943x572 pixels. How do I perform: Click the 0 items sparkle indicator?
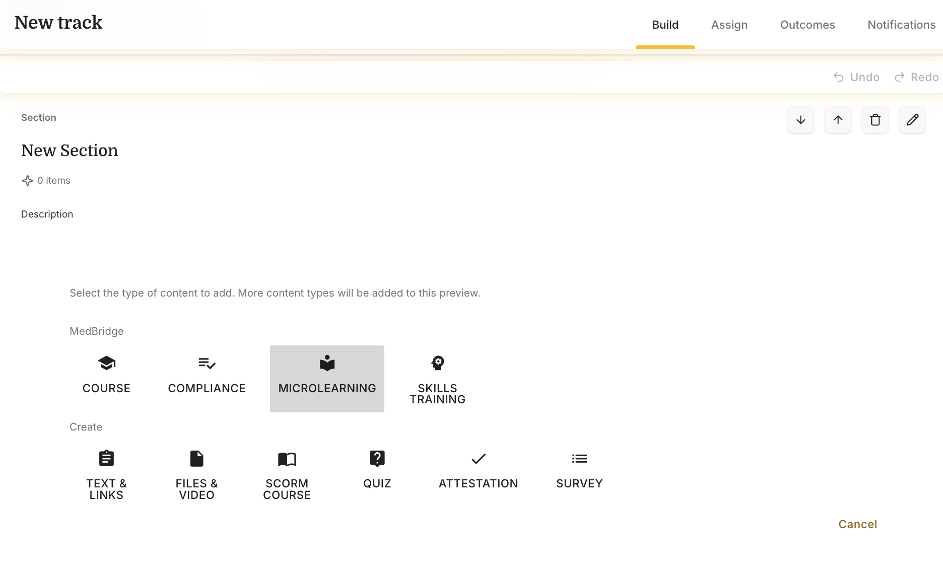pos(46,180)
